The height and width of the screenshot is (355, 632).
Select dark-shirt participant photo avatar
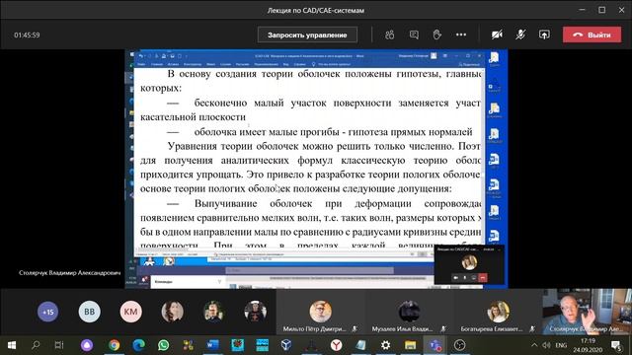pos(255,312)
